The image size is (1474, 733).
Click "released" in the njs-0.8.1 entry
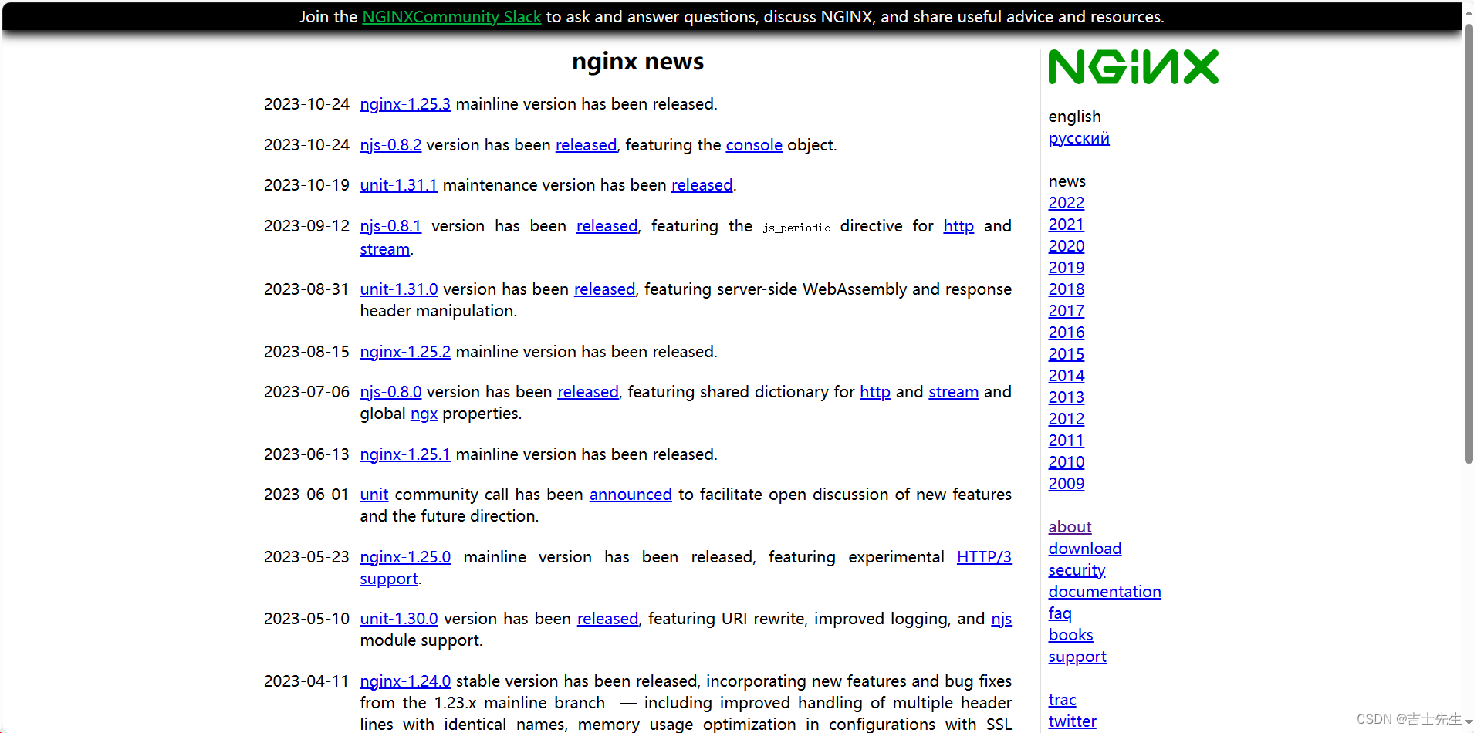point(607,226)
